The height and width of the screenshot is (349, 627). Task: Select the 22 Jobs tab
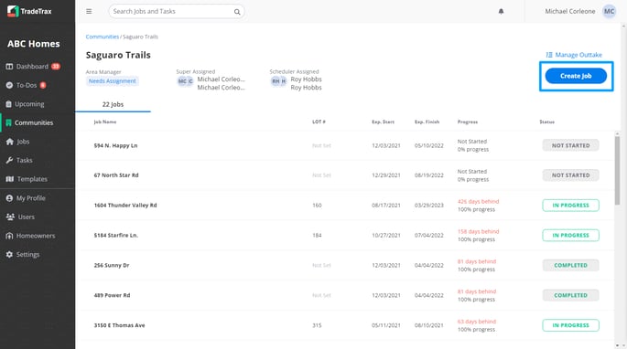[113, 105]
